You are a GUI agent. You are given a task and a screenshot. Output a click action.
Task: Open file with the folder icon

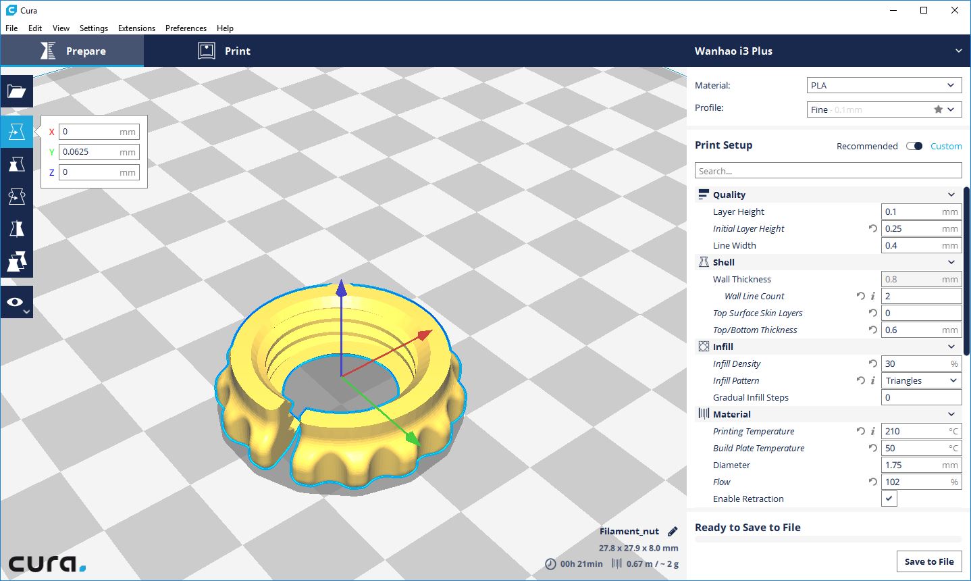click(16, 91)
